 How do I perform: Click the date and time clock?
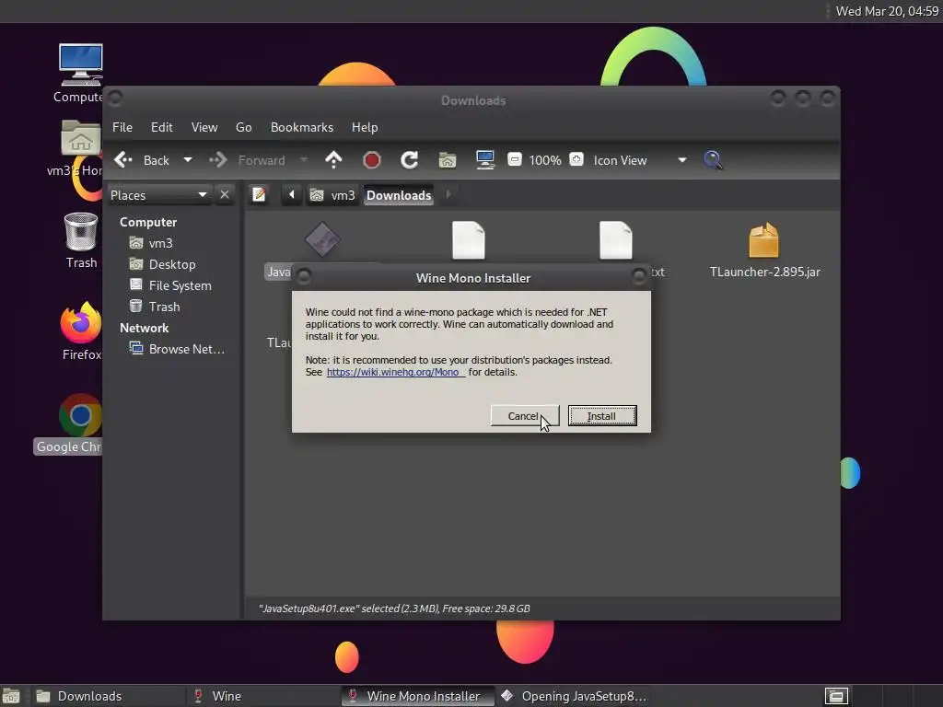tap(887, 11)
